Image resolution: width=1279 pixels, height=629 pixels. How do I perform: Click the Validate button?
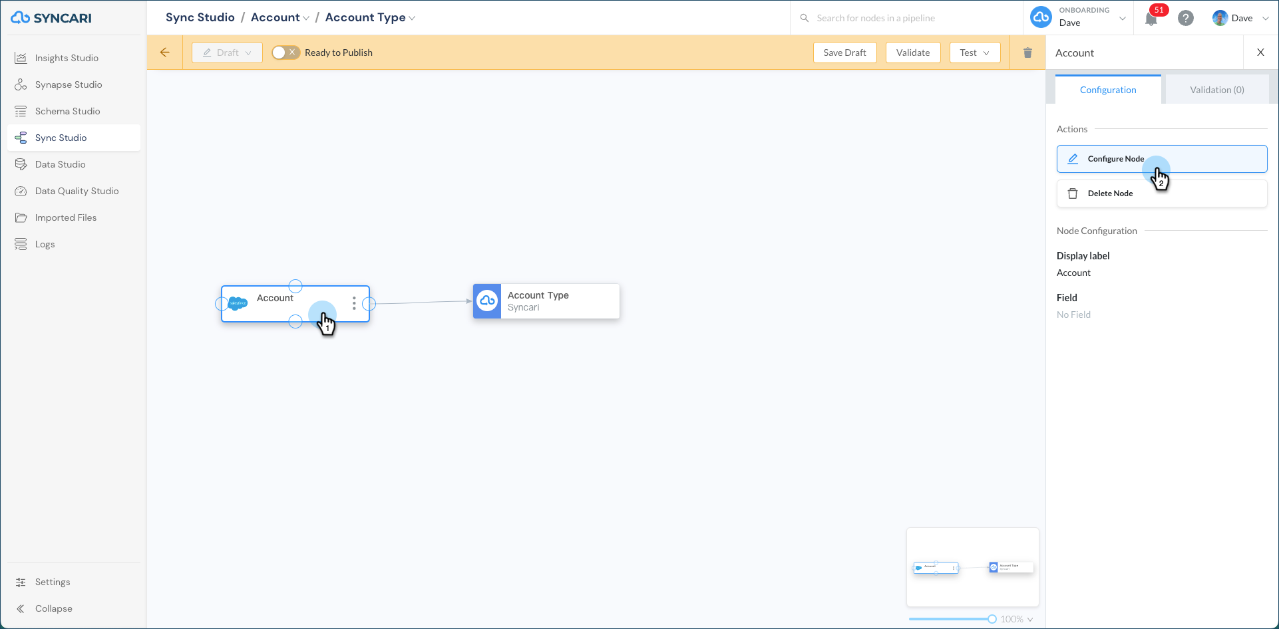click(x=913, y=53)
